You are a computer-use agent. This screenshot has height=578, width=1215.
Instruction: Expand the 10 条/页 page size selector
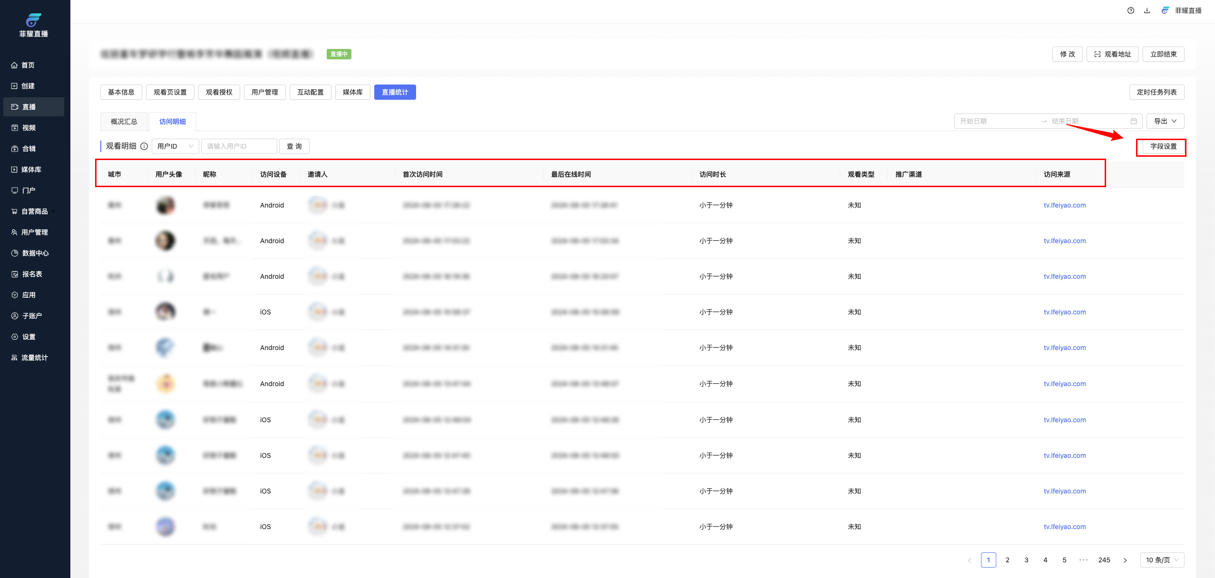[1161, 560]
